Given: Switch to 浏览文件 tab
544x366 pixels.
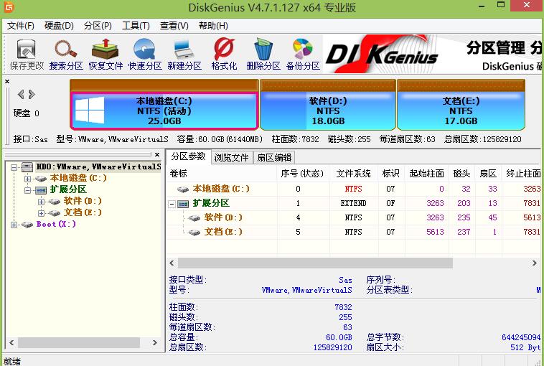Looking at the screenshot, I should pyautogui.click(x=231, y=157).
